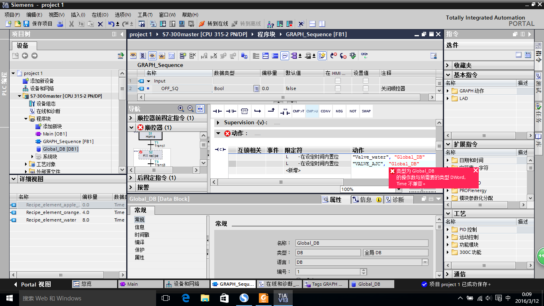Viewport: 544px width, 306px height.
Task: Click the back arrow in project tree toolbar
Action: pos(25,56)
